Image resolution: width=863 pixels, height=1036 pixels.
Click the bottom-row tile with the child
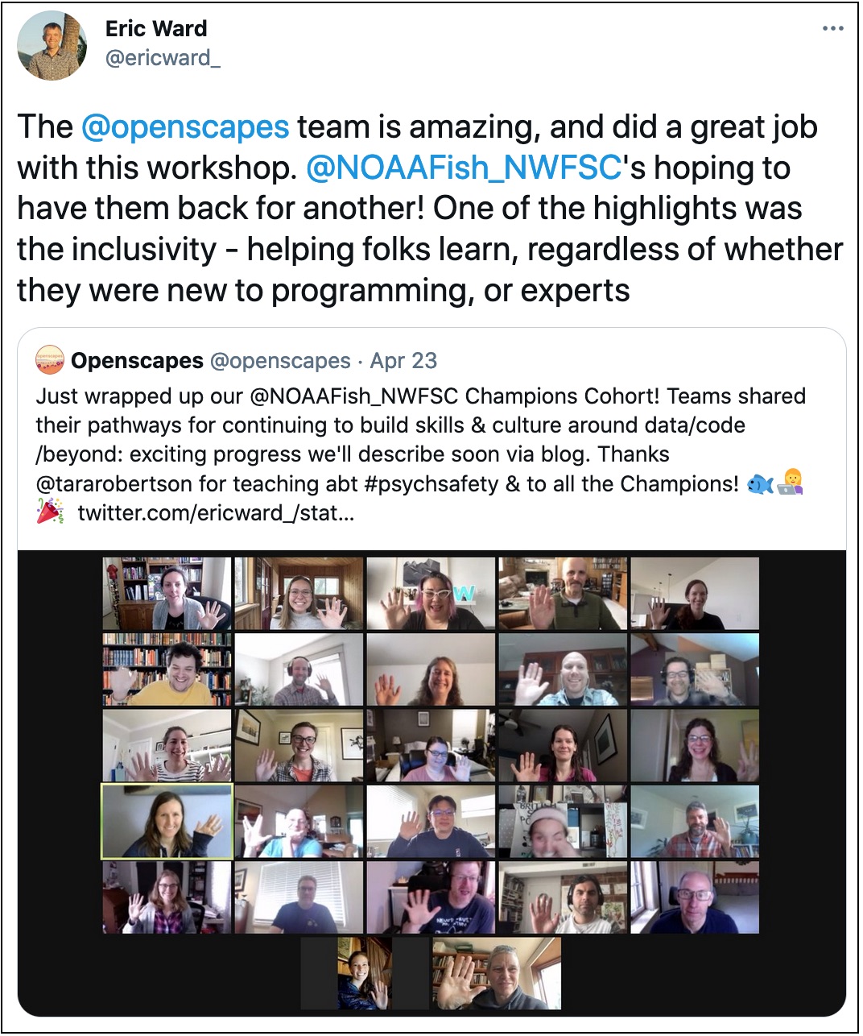tap(365, 972)
